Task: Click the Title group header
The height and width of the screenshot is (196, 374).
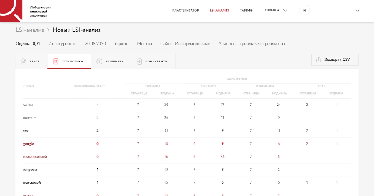Action: click(321, 86)
